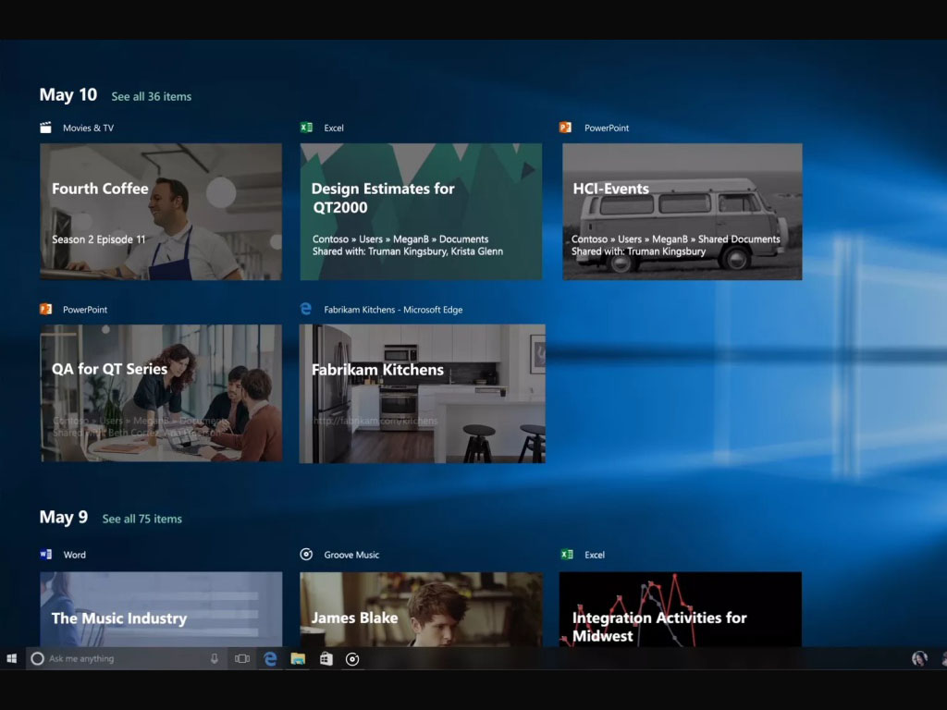The height and width of the screenshot is (710, 947).
Task: Click the PowerPoint icon above HCI-Events
Action: coord(565,128)
